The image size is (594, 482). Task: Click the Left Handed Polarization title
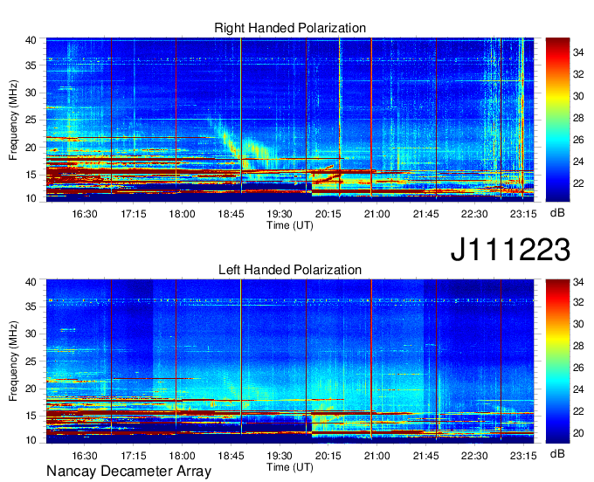click(290, 270)
